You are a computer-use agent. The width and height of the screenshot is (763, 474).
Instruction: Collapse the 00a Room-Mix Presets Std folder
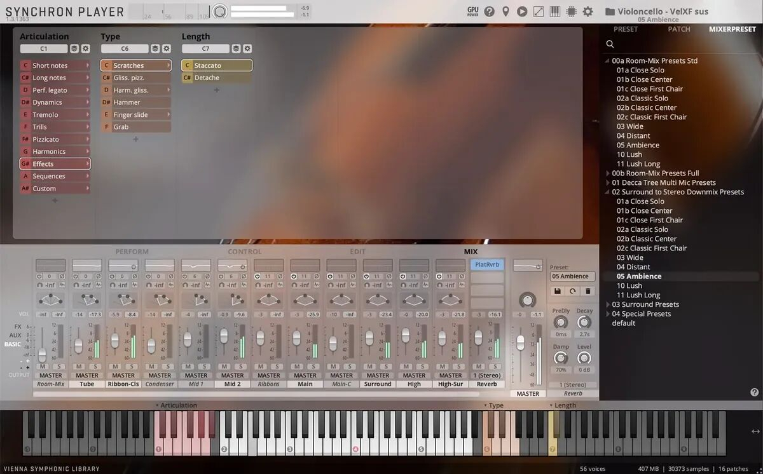(607, 61)
